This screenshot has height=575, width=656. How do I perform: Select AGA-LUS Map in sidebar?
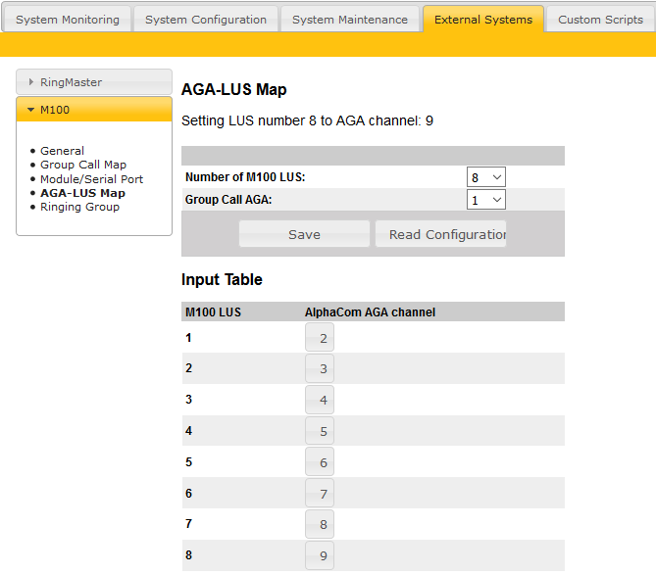(82, 193)
